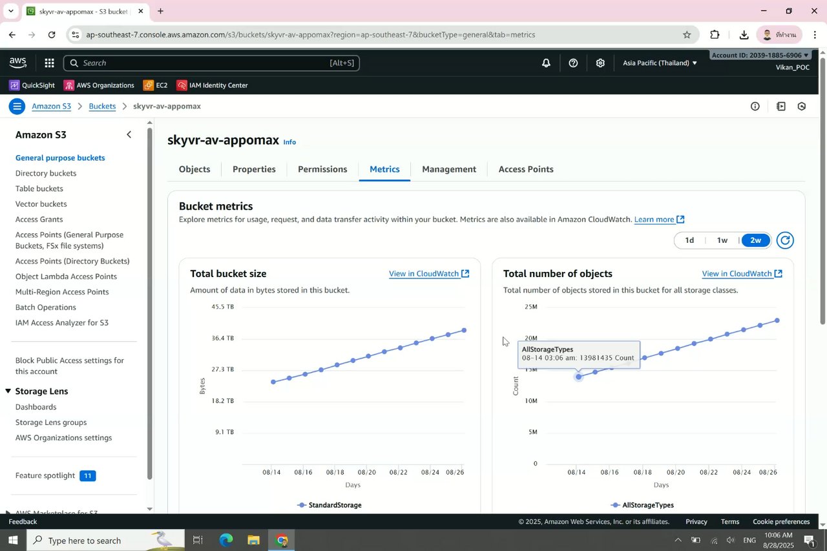827x551 pixels.
Task: Open the browser downloads icon
Action: point(744,35)
